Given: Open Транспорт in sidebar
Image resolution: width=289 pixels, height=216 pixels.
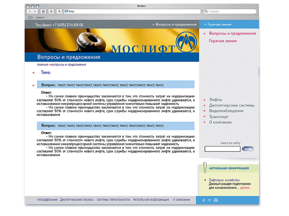Looking at the screenshot, I should (x=218, y=116).
